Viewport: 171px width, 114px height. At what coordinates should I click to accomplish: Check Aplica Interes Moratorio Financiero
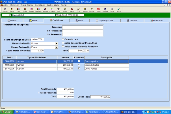click(x=63, y=46)
